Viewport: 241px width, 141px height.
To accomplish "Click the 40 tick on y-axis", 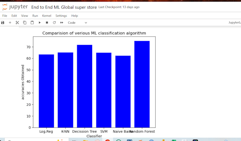I will pyautogui.click(x=28, y=81).
